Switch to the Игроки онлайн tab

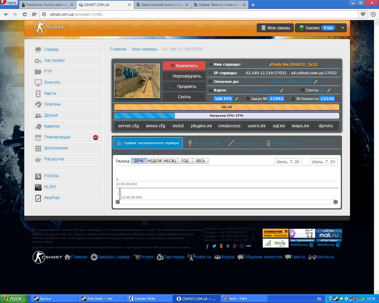coord(204,143)
